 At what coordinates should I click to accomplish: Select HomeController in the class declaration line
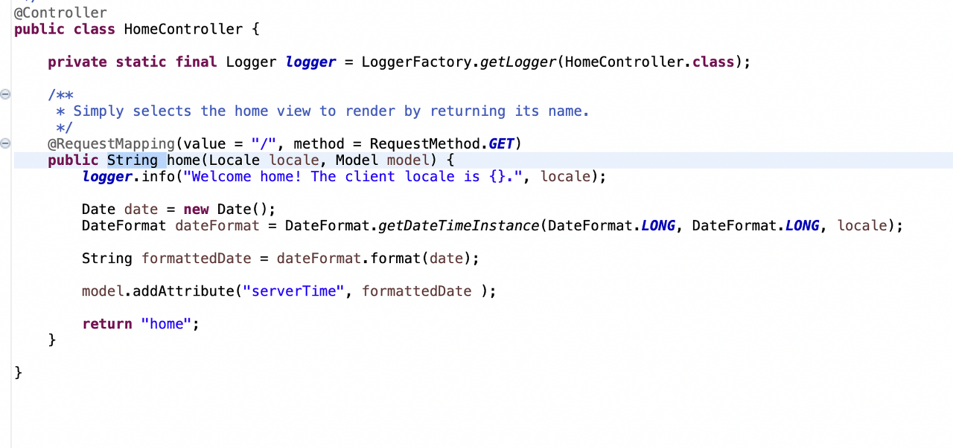[183, 29]
